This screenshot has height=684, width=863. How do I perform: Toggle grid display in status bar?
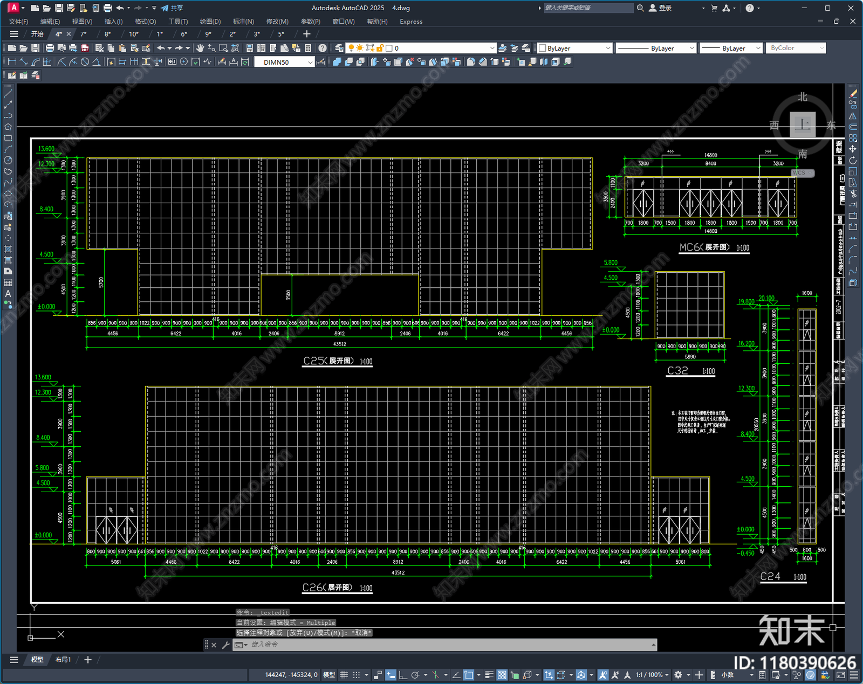click(x=344, y=675)
